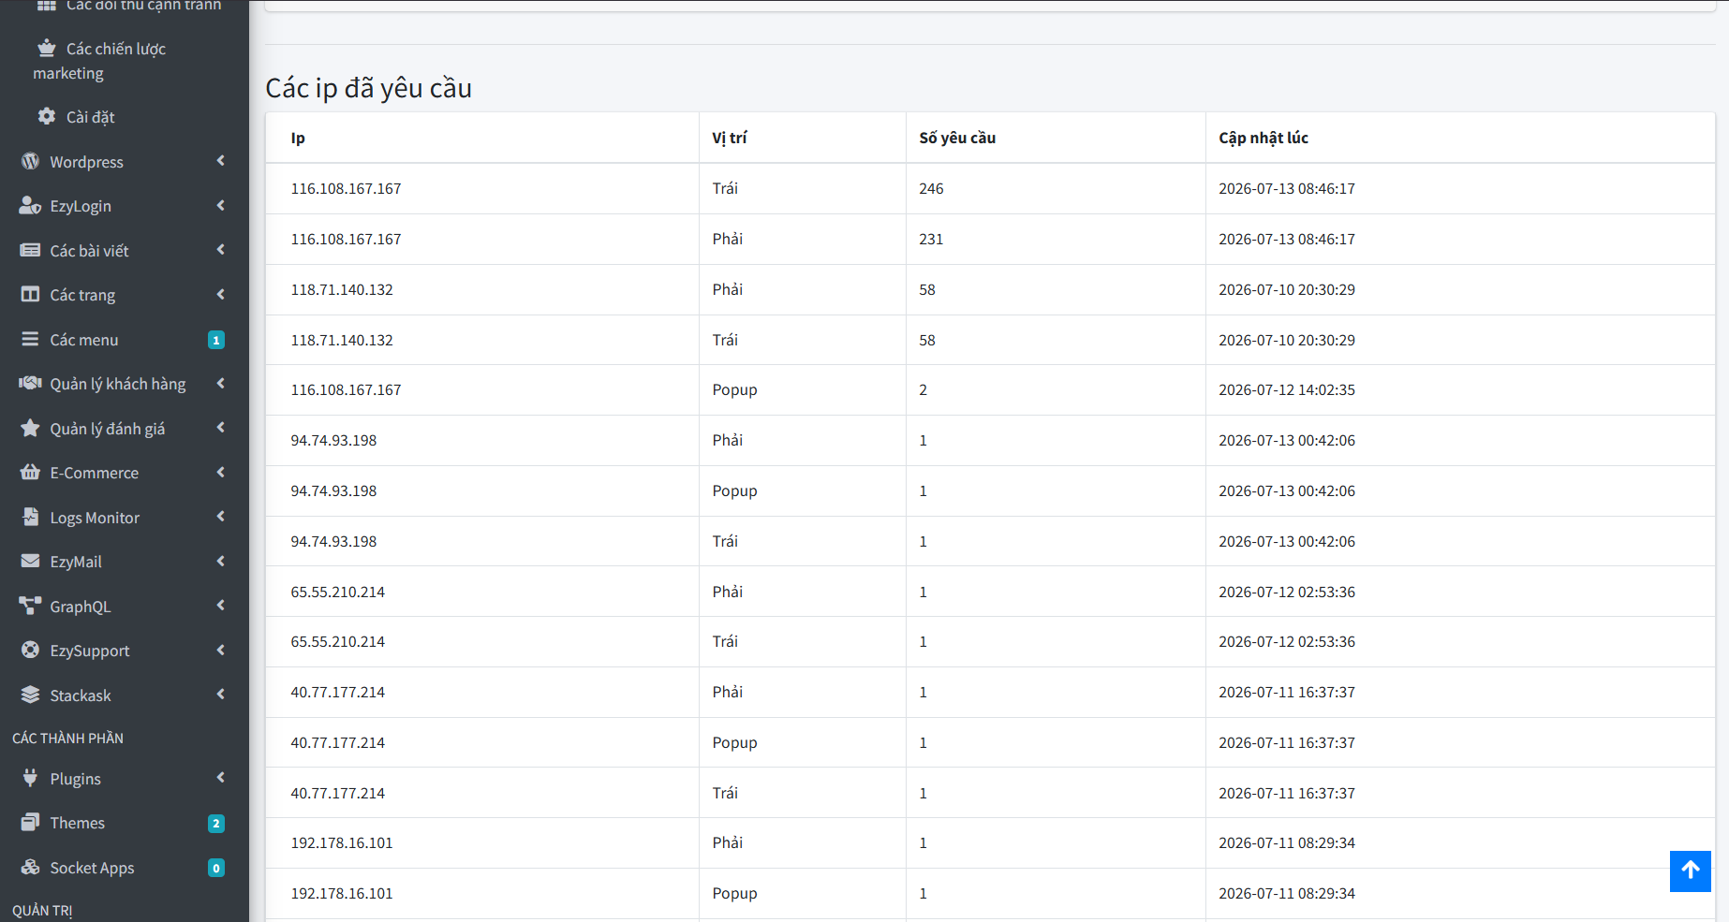
Task: Expand the Logs Monitor submenu chevron
Action: point(221,517)
